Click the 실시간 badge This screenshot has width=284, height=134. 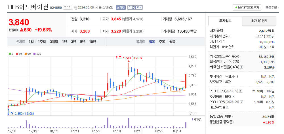pyautogui.click(x=121, y=7)
